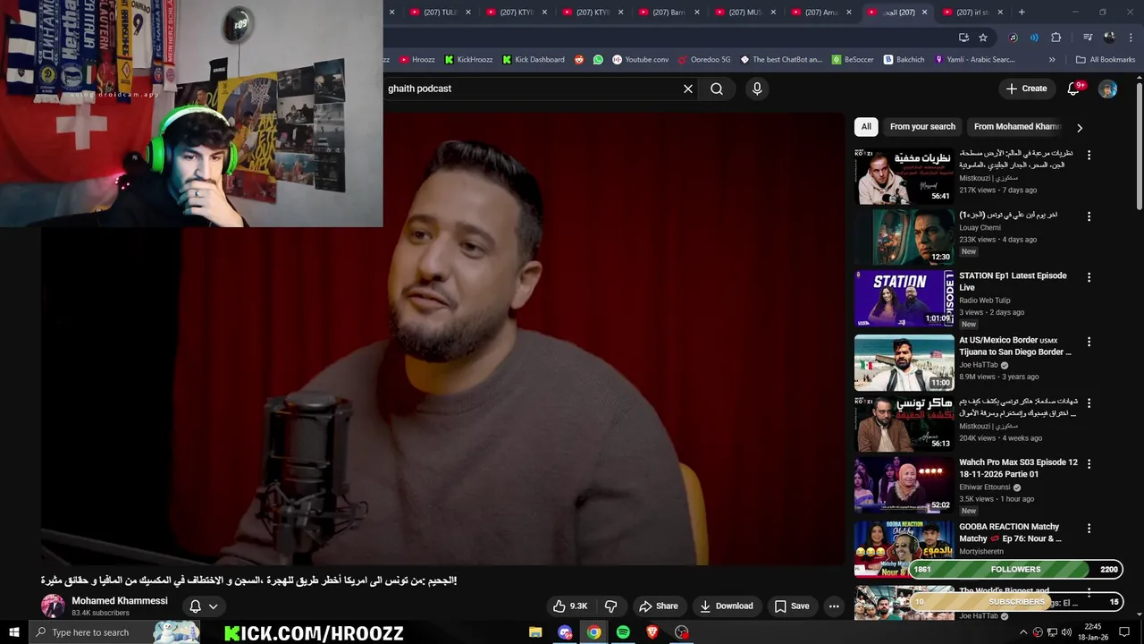Viewport: 1144px width, 644px height.
Task: Open Brave browser from taskbar
Action: 652,632
